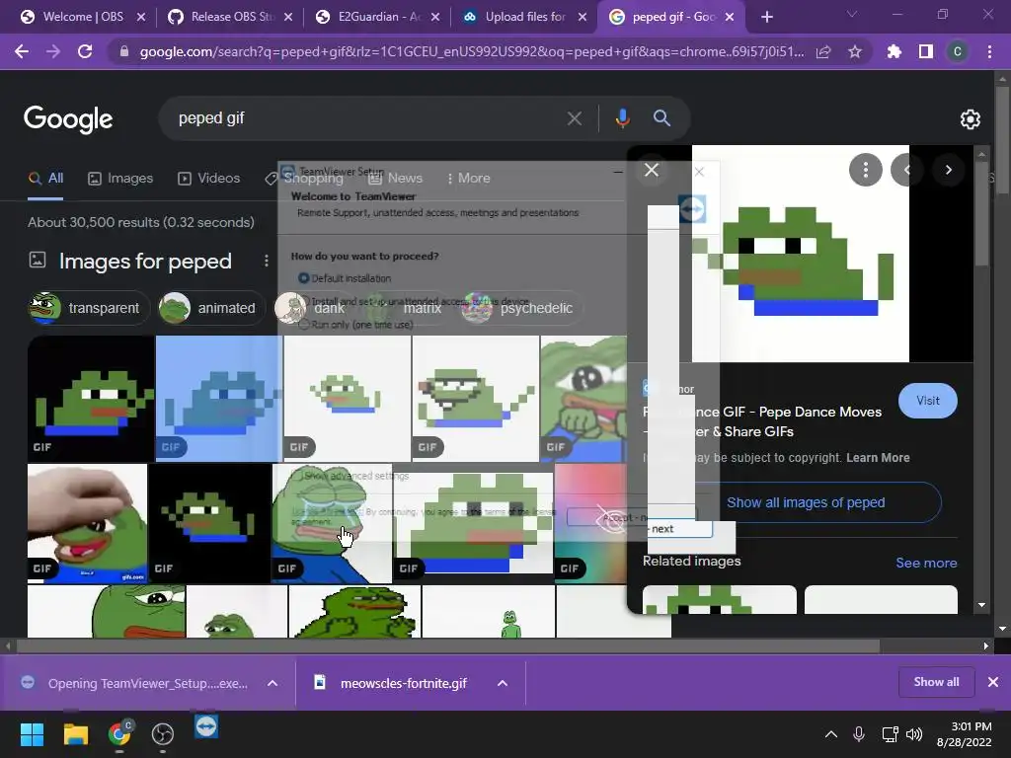Click Show all downloads button

(936, 682)
